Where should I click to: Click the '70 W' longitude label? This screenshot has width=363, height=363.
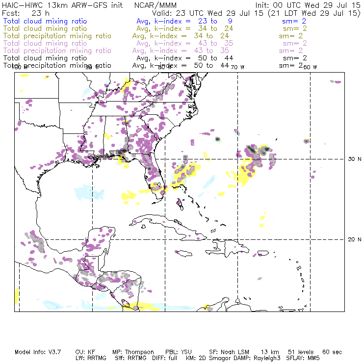tap(237, 67)
